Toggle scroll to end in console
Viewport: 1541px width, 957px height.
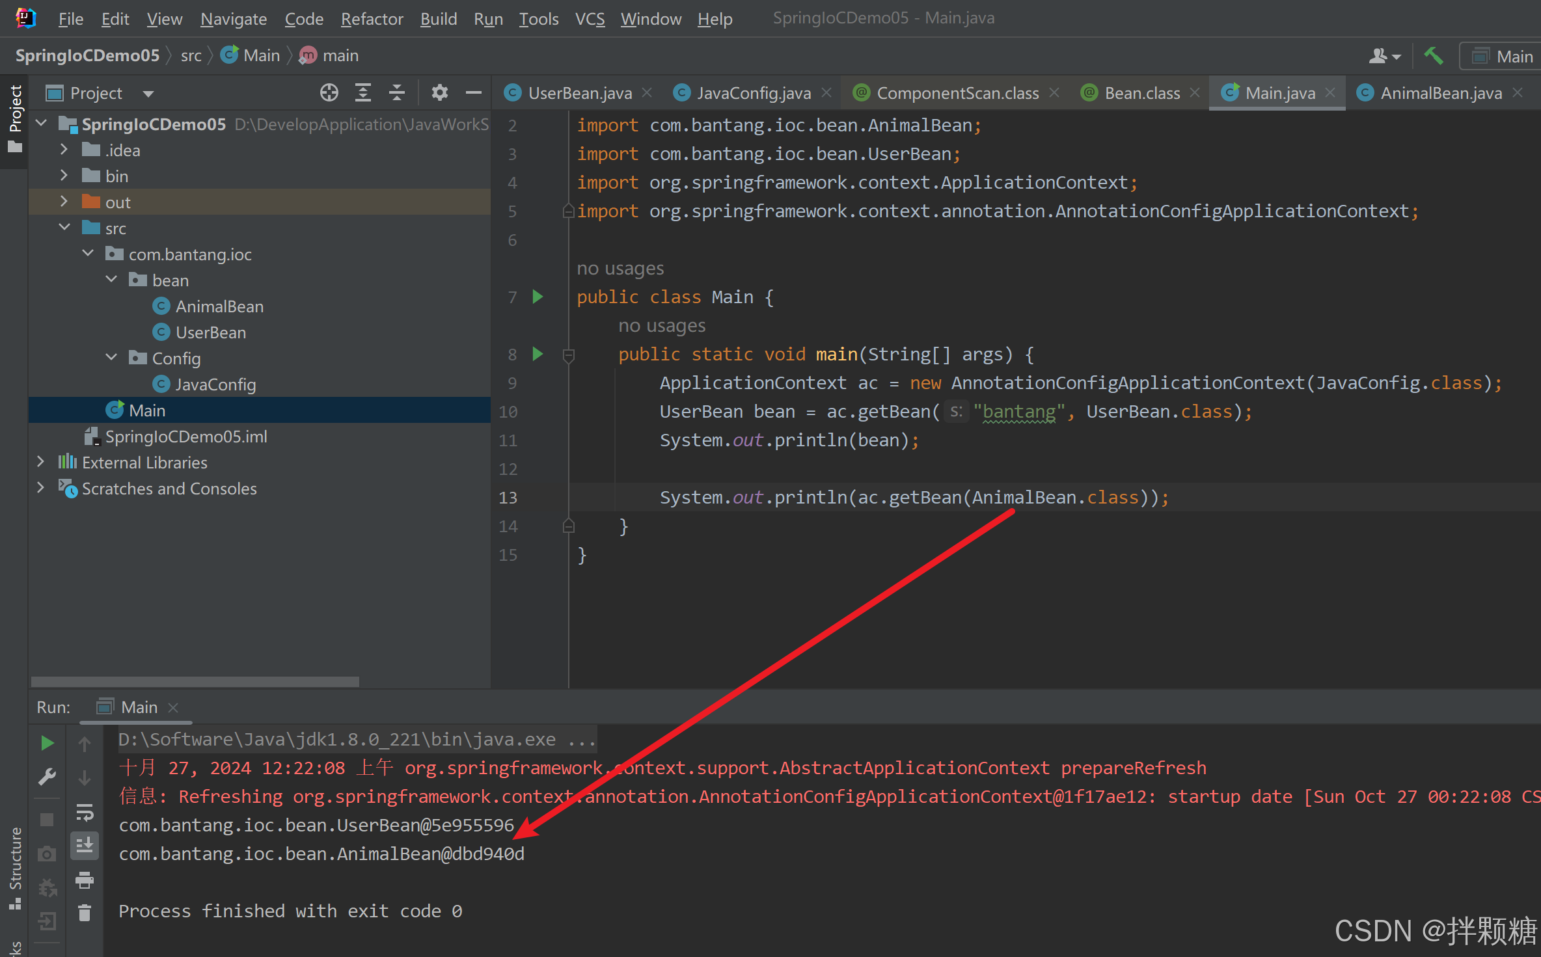85,846
